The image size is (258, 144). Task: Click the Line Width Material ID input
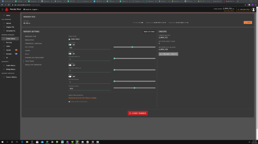89,71
